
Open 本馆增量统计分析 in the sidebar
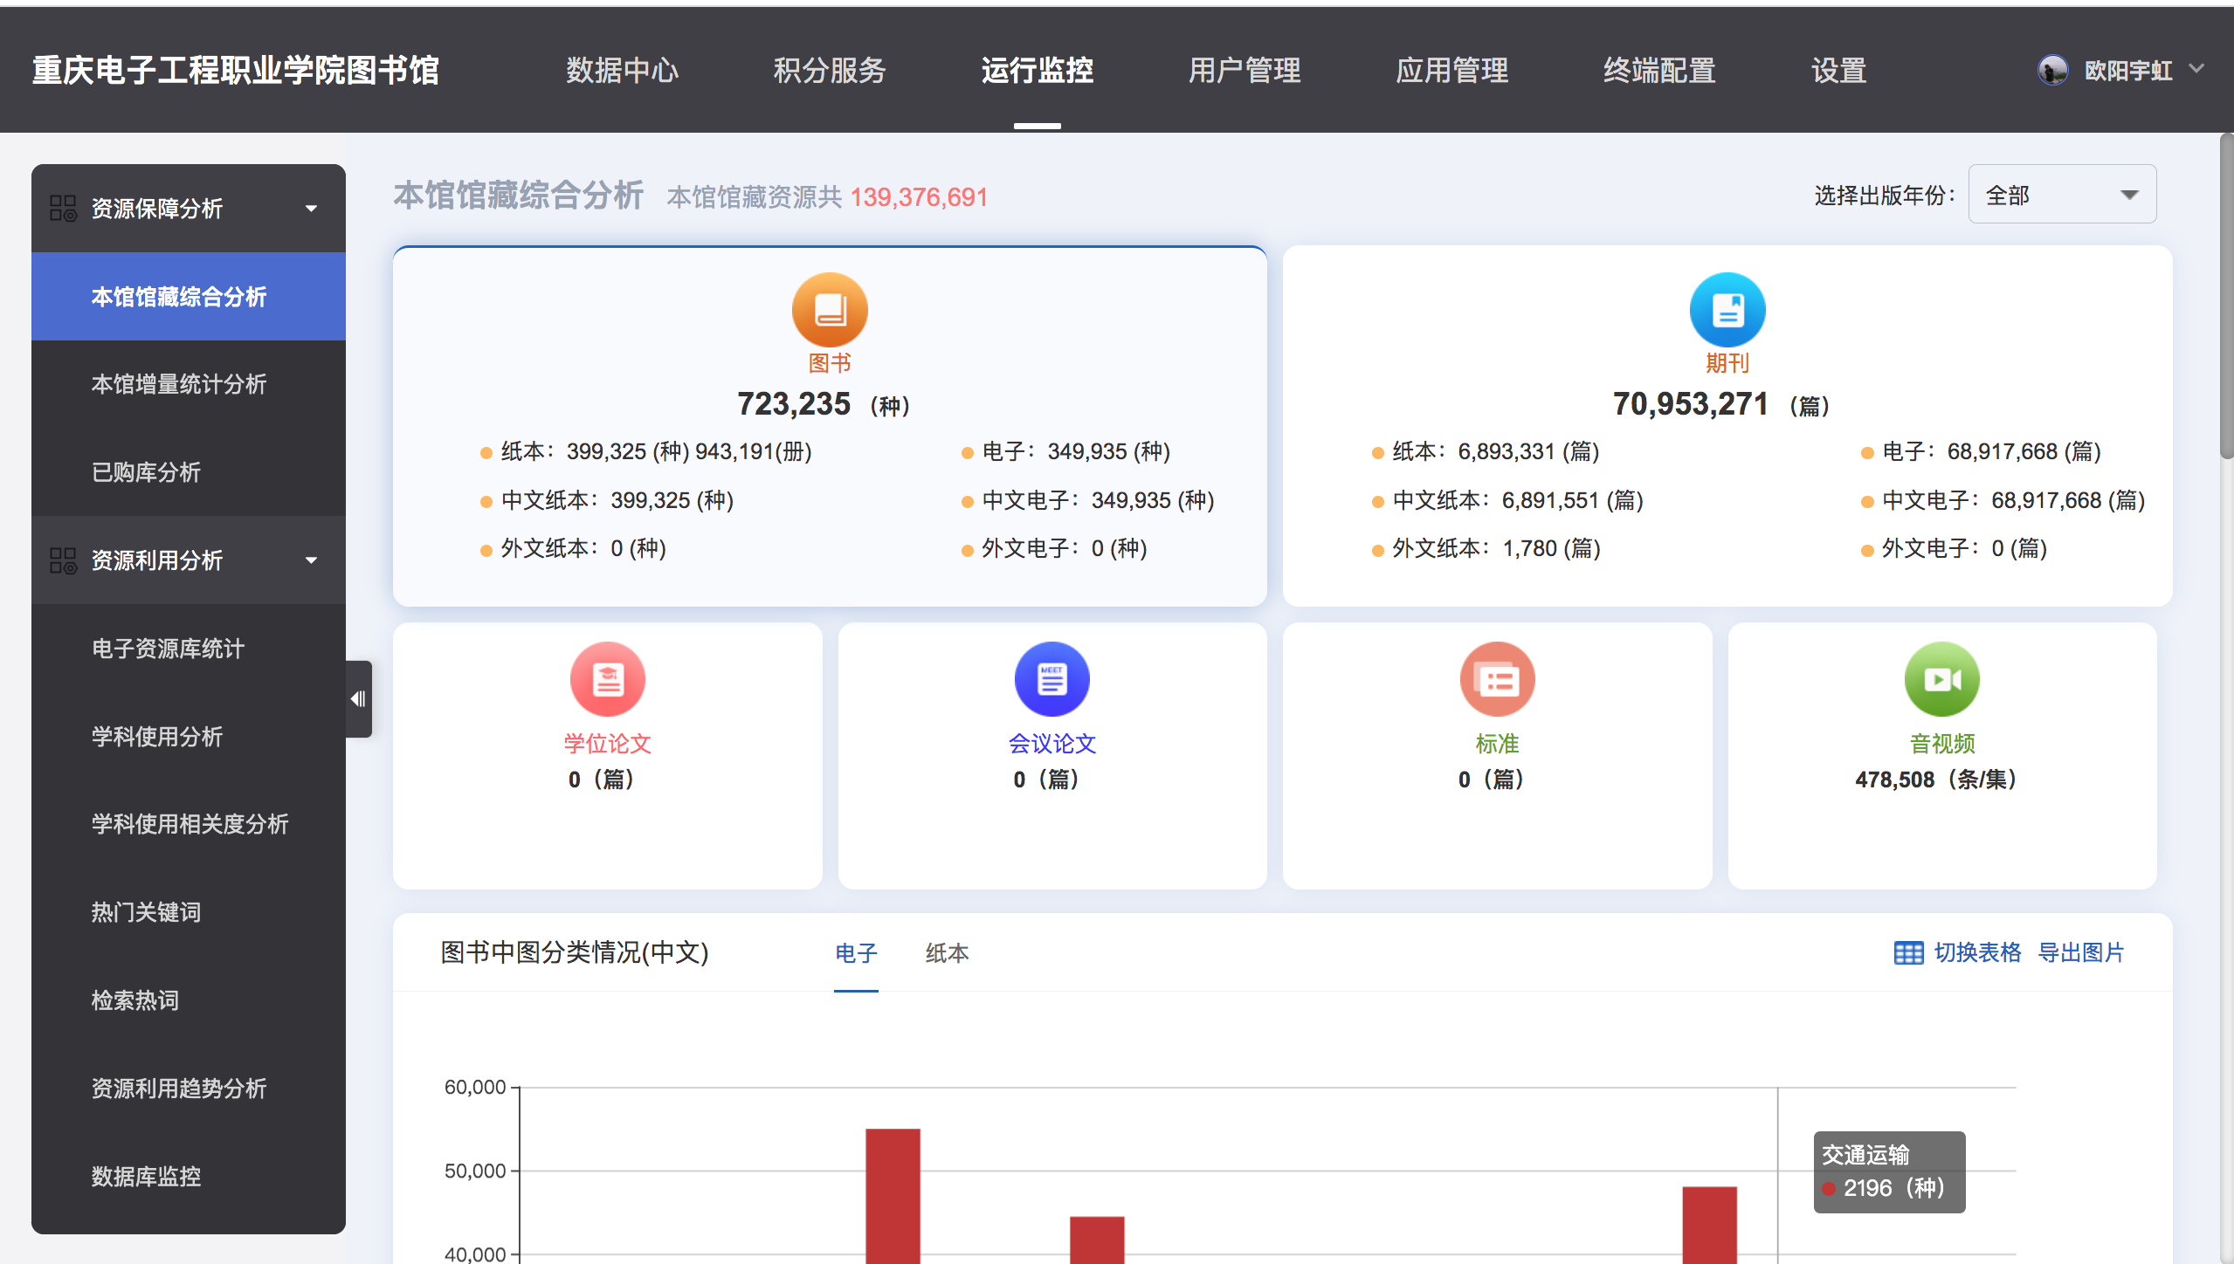(x=179, y=384)
